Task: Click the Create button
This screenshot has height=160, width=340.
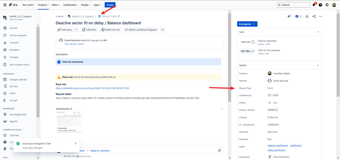Action: click(x=110, y=5)
